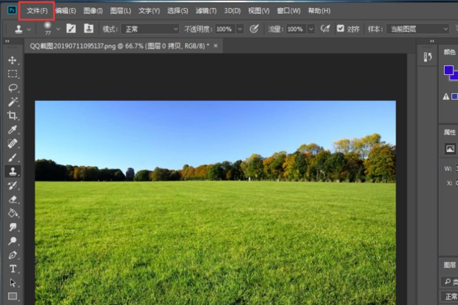Open the History panel icon

pyautogui.click(x=427, y=57)
